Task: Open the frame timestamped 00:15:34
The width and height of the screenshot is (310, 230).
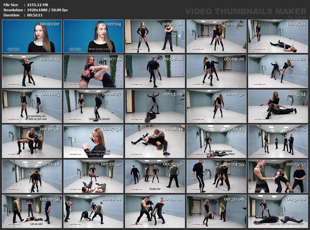Action: tap(278, 106)
